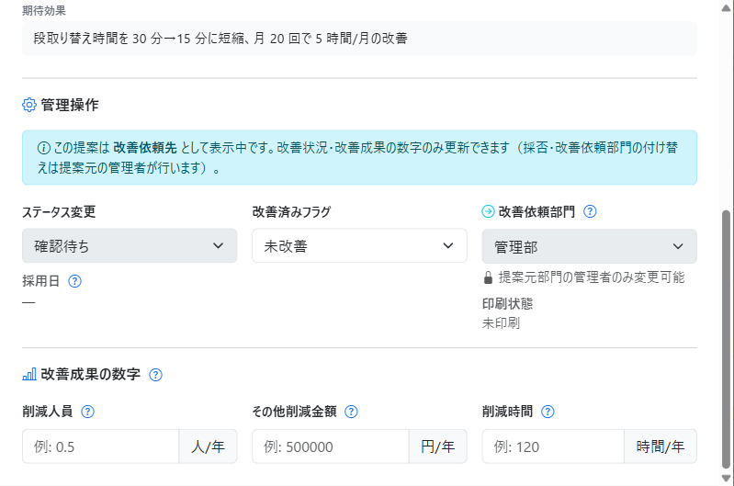Click the info icon in the blue notice banner
This screenshot has height=486, width=734.
pos(43,148)
